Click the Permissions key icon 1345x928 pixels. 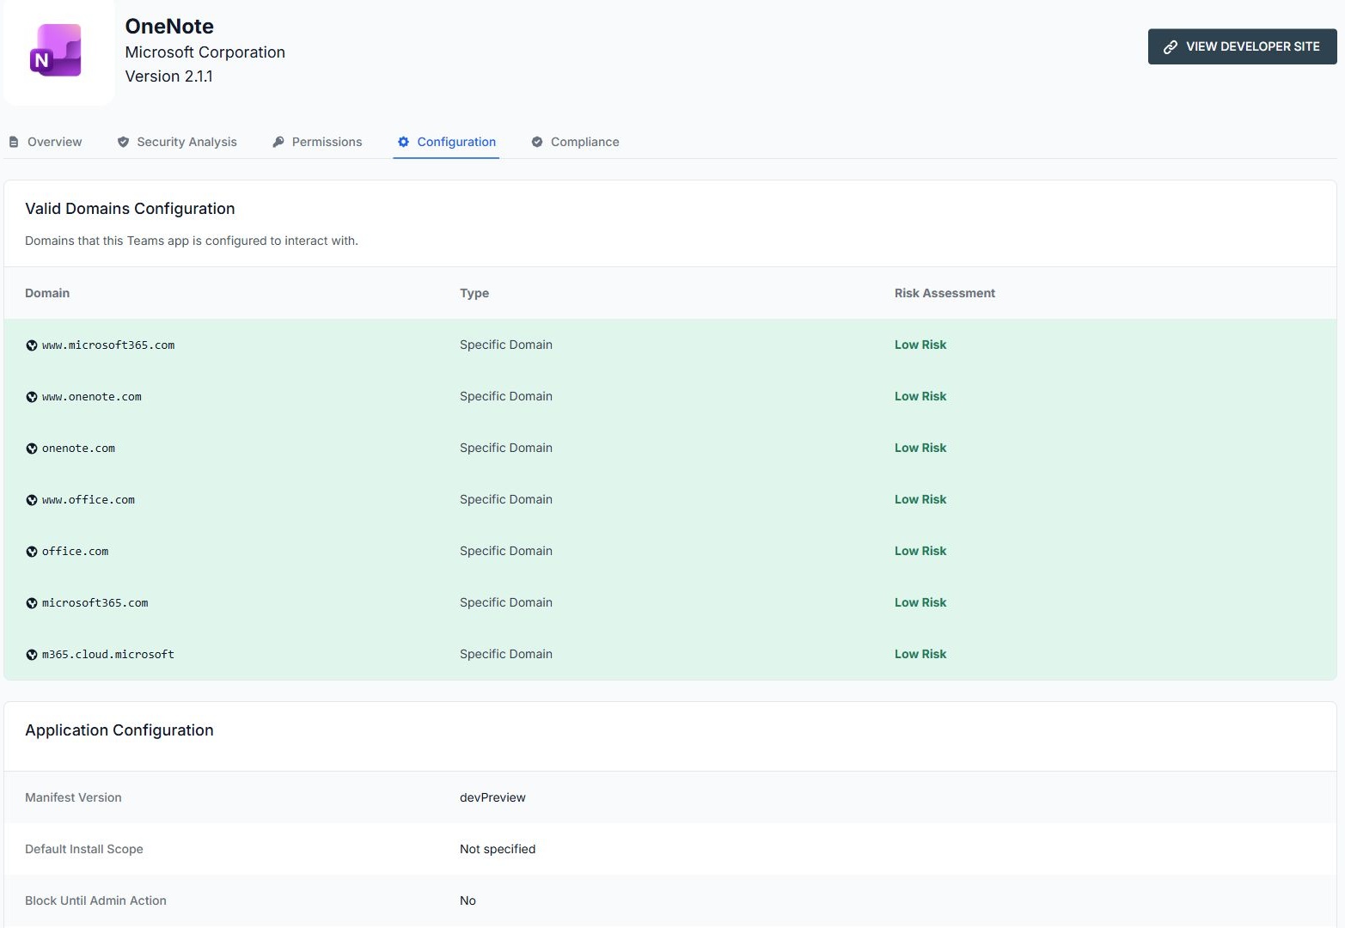278,142
